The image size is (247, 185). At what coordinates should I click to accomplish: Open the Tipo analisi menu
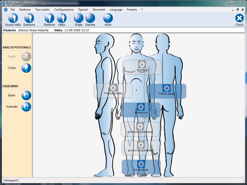(42, 10)
